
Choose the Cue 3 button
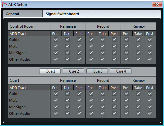tap(97, 71)
